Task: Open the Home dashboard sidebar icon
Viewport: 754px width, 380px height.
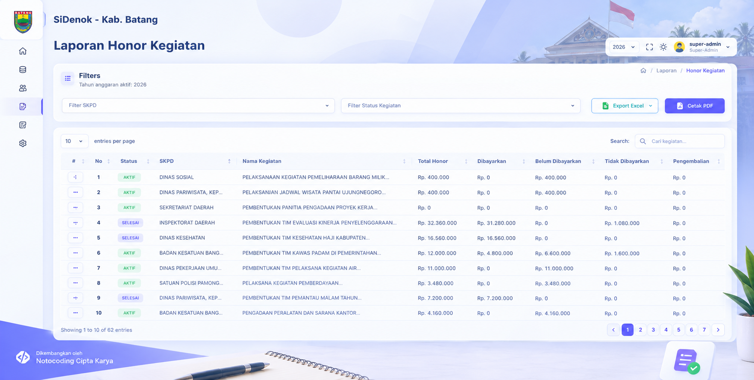Action: [23, 51]
